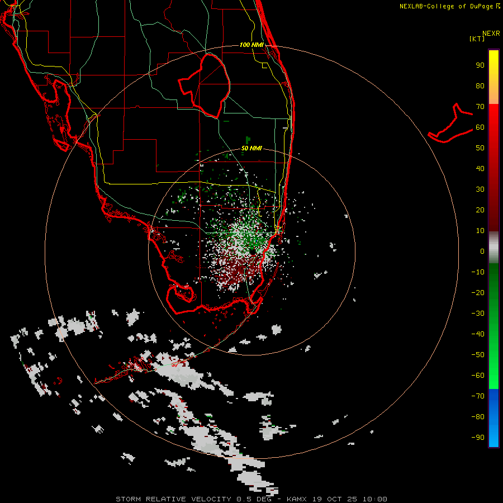
Task: Click the -10 value on velocity scale
Action: click(478, 272)
